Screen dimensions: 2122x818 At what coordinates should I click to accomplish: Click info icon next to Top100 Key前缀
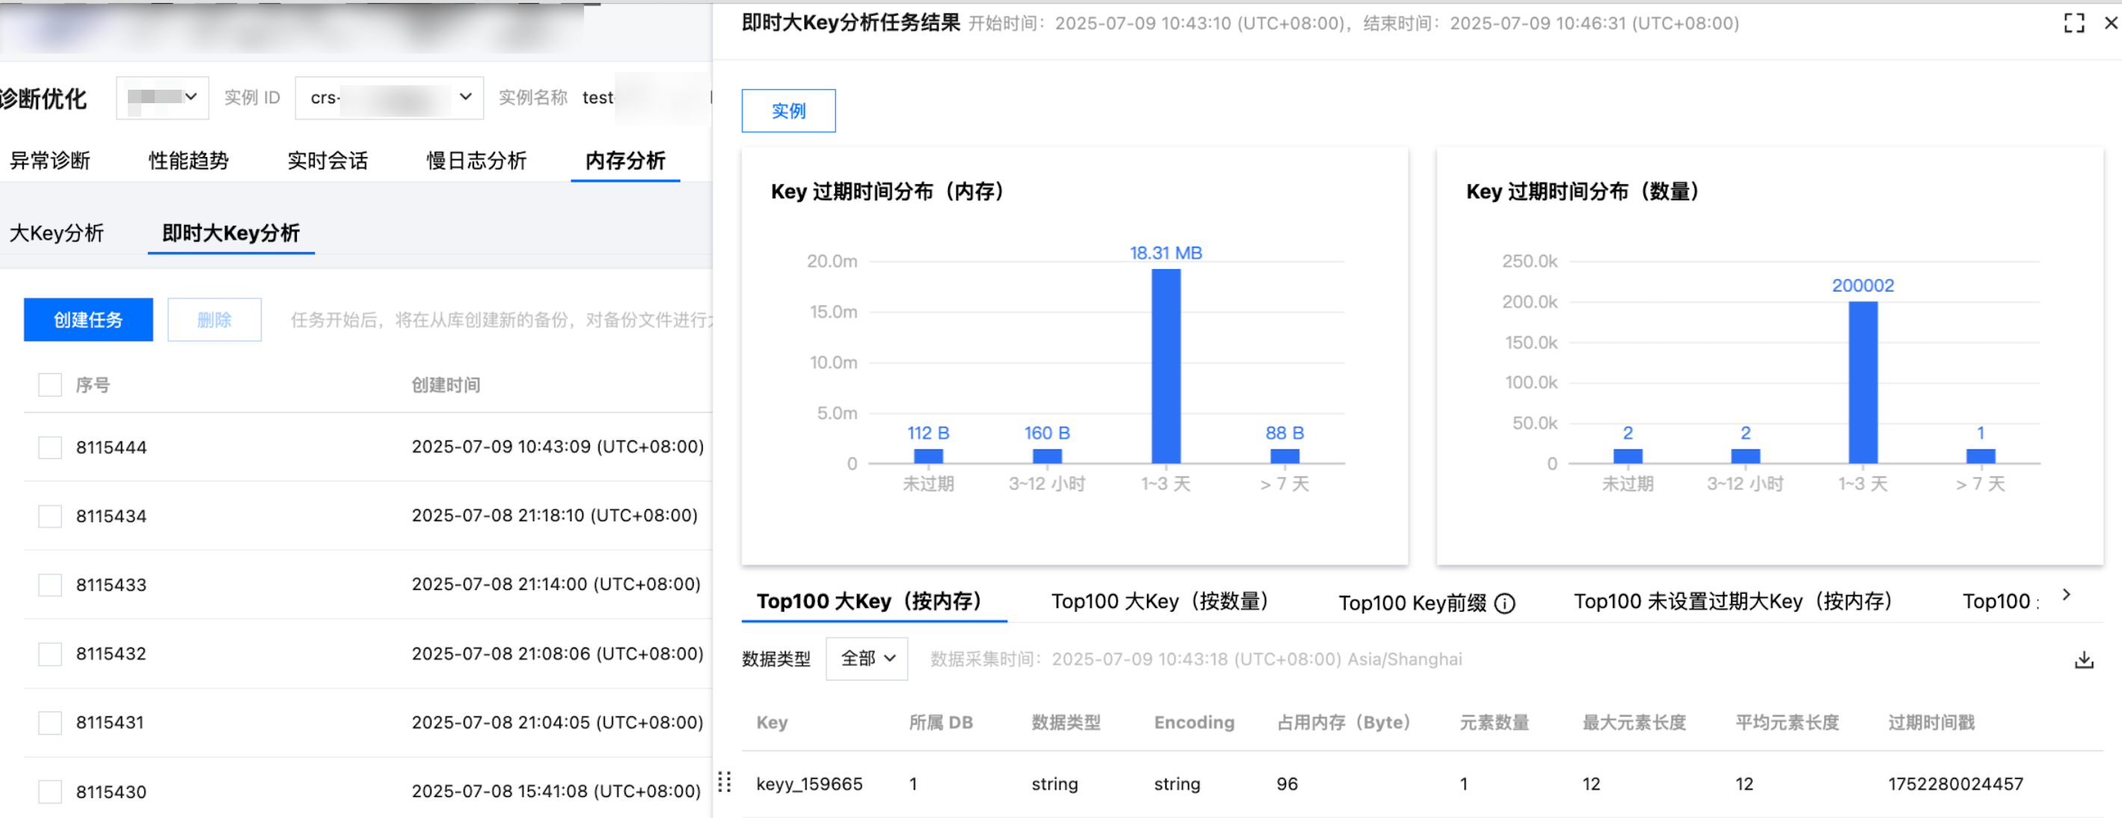point(1504,604)
